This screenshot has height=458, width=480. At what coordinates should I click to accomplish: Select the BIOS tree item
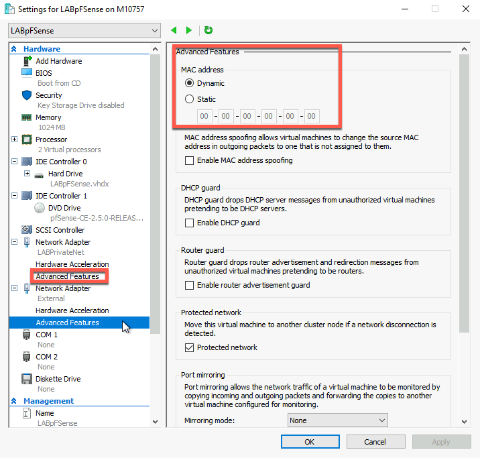[x=44, y=73]
